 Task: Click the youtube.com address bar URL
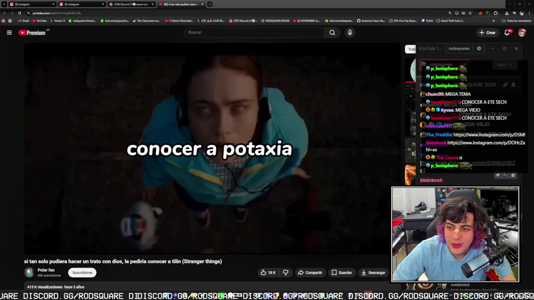click(x=57, y=13)
